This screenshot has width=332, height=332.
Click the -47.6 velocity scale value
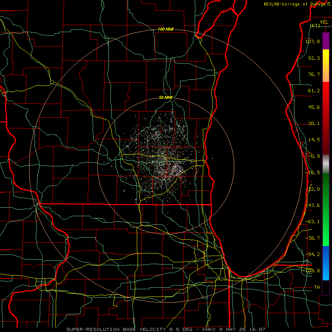(x=312, y=205)
